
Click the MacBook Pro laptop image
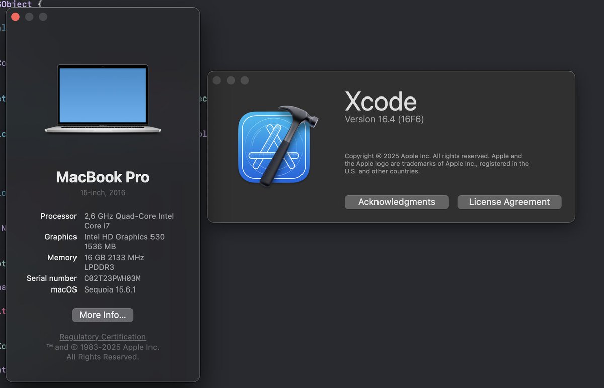pos(103,99)
